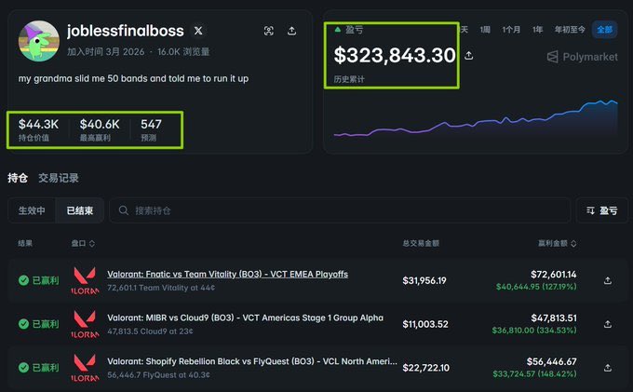Open the QR scan icon in profile card
This screenshot has height=392, width=633.
point(268,31)
